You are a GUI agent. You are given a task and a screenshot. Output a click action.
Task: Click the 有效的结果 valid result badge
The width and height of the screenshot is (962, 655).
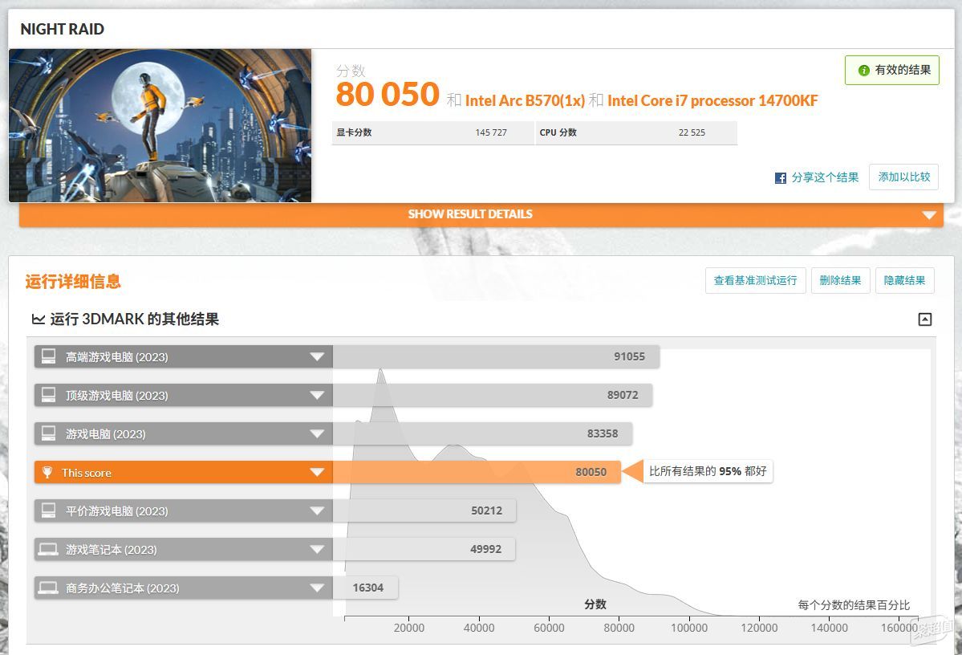(x=892, y=70)
